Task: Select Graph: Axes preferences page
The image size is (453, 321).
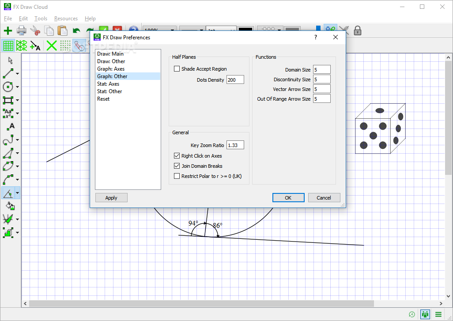Action: pos(128,69)
